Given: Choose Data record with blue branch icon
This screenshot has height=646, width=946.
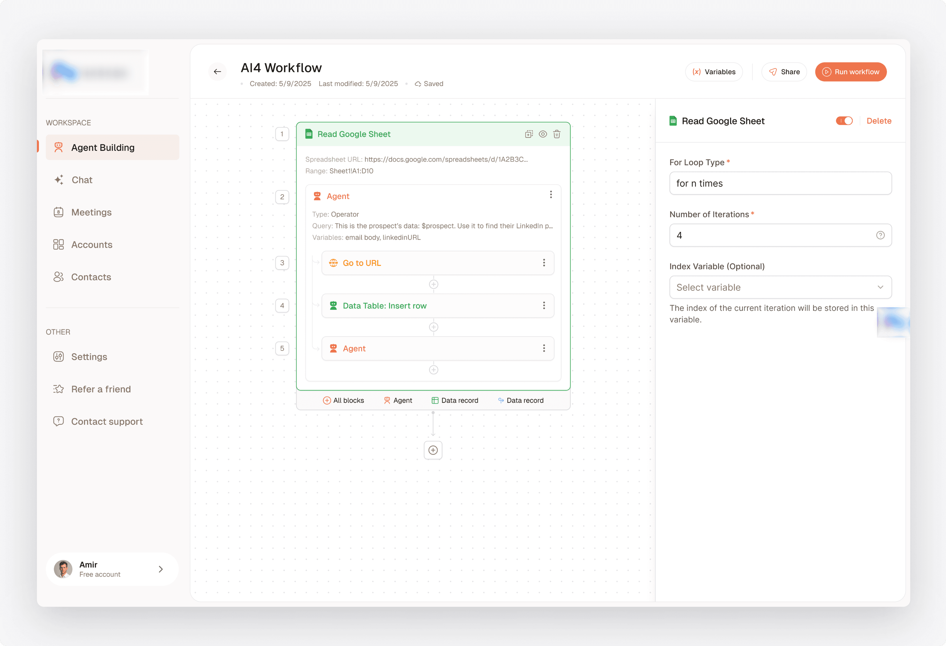Looking at the screenshot, I should coord(521,400).
